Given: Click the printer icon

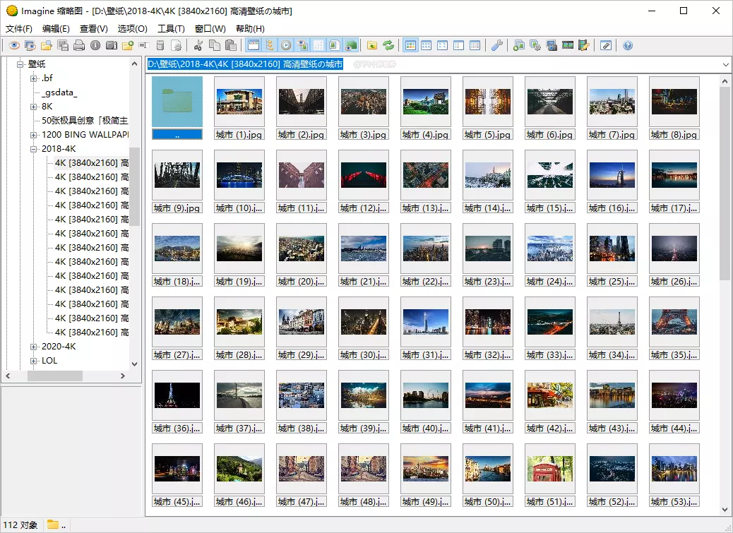Looking at the screenshot, I should pos(79,45).
